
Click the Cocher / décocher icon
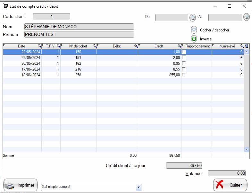click(x=194, y=30)
